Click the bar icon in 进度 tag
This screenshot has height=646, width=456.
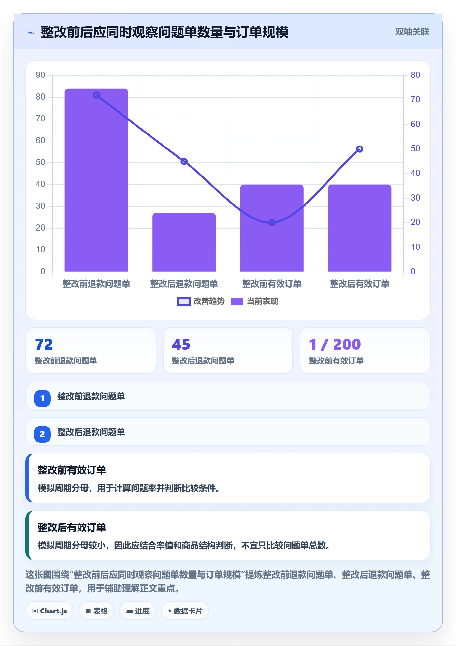(x=129, y=611)
